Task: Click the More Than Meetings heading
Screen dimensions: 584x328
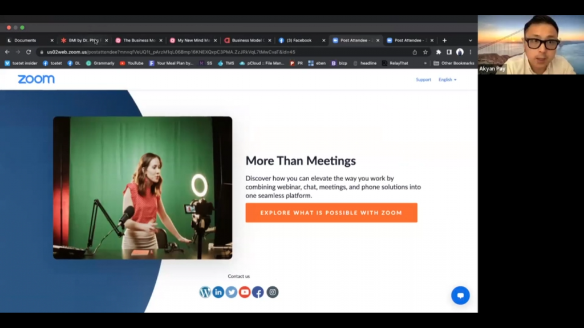Action: coord(301,161)
